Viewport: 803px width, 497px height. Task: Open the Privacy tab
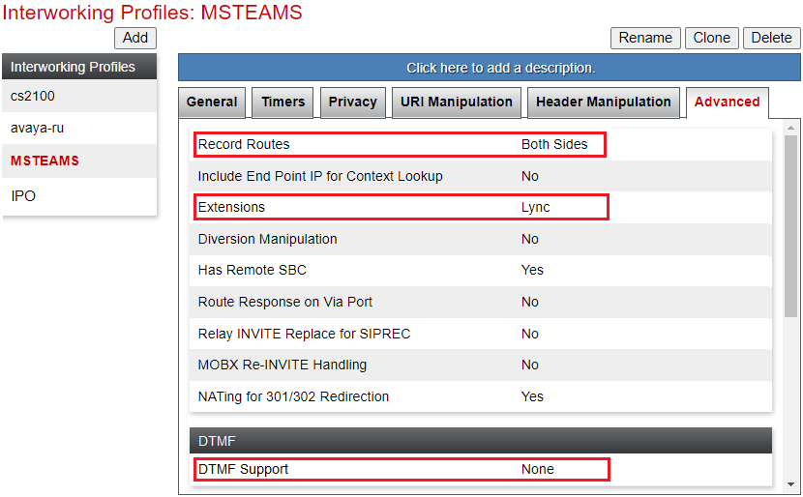[353, 102]
